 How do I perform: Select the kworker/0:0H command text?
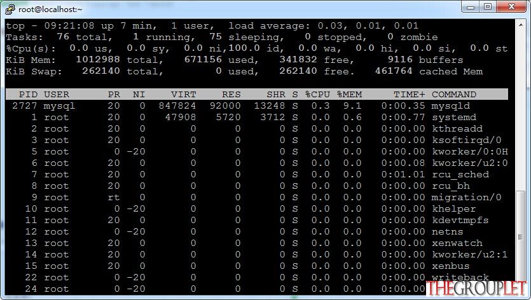[x=470, y=152]
